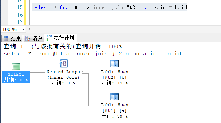Click the Table Scan [#t1] [a] label
This screenshot has height=123, width=221.
pyautogui.click(x=115, y=108)
